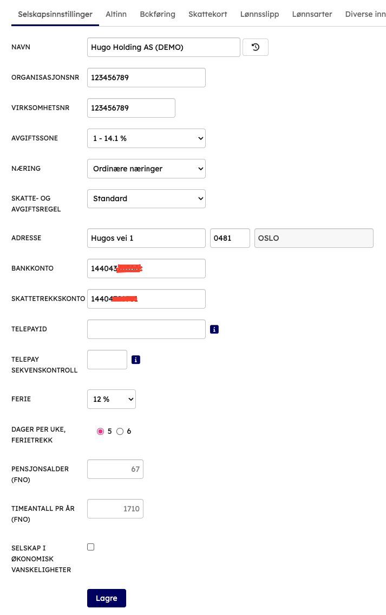The width and height of the screenshot is (386, 615).
Task: Click the Organisasjonsnr input field
Action: click(146, 78)
